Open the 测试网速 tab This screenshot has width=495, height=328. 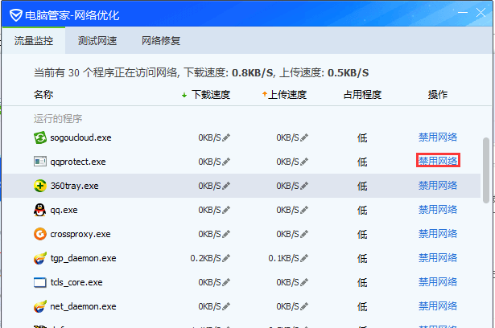(x=97, y=40)
